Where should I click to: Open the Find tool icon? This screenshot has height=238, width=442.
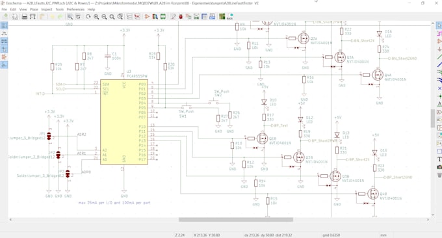point(70,17)
